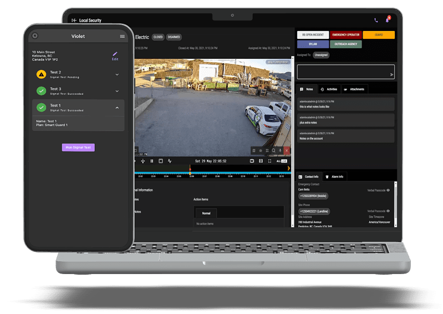Screen dimensions: 443x314
Task: Select the Normal action items tab
Action: 206,214
